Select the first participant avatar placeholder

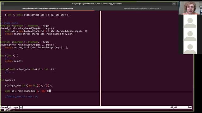pyautogui.click(x=190, y=21)
